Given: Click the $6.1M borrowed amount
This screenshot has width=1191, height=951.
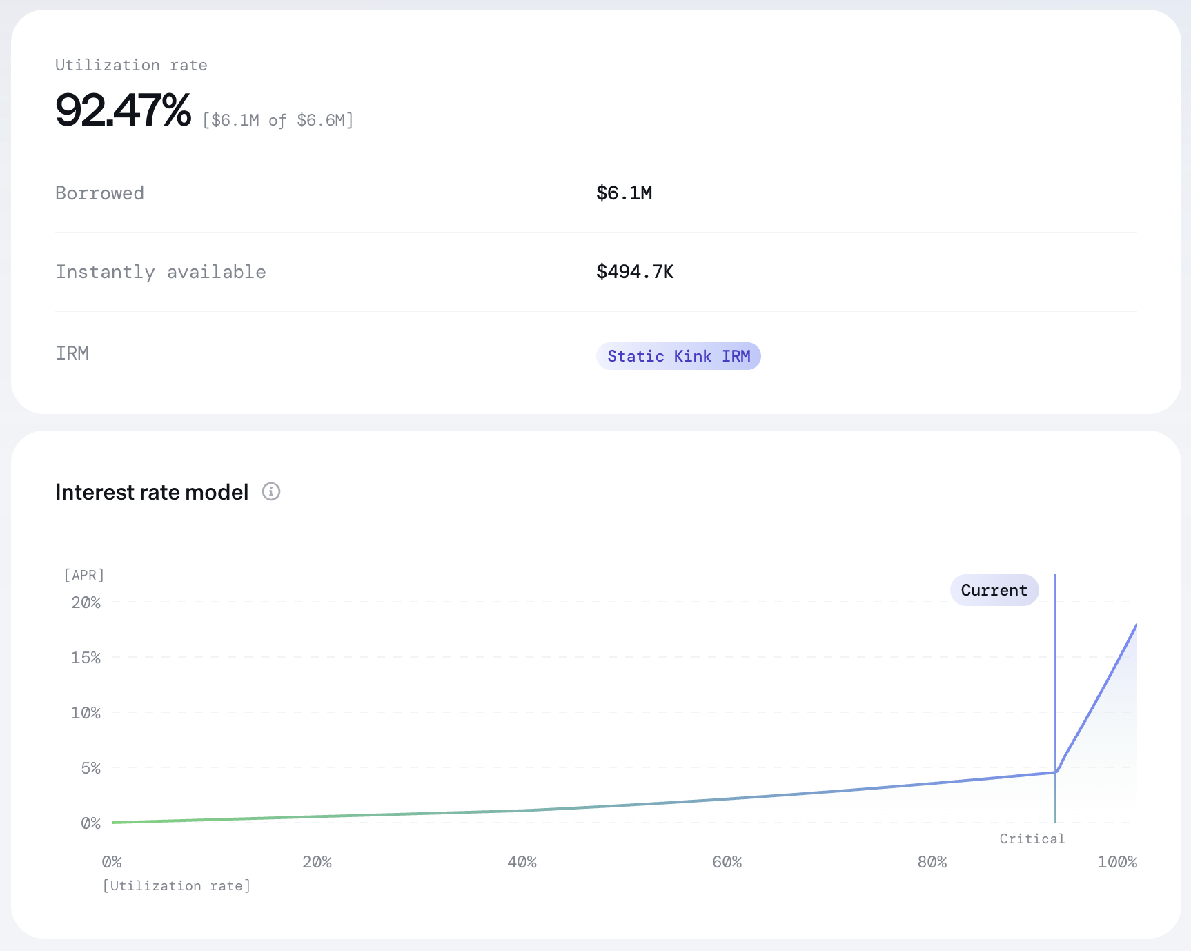Looking at the screenshot, I should [x=624, y=193].
